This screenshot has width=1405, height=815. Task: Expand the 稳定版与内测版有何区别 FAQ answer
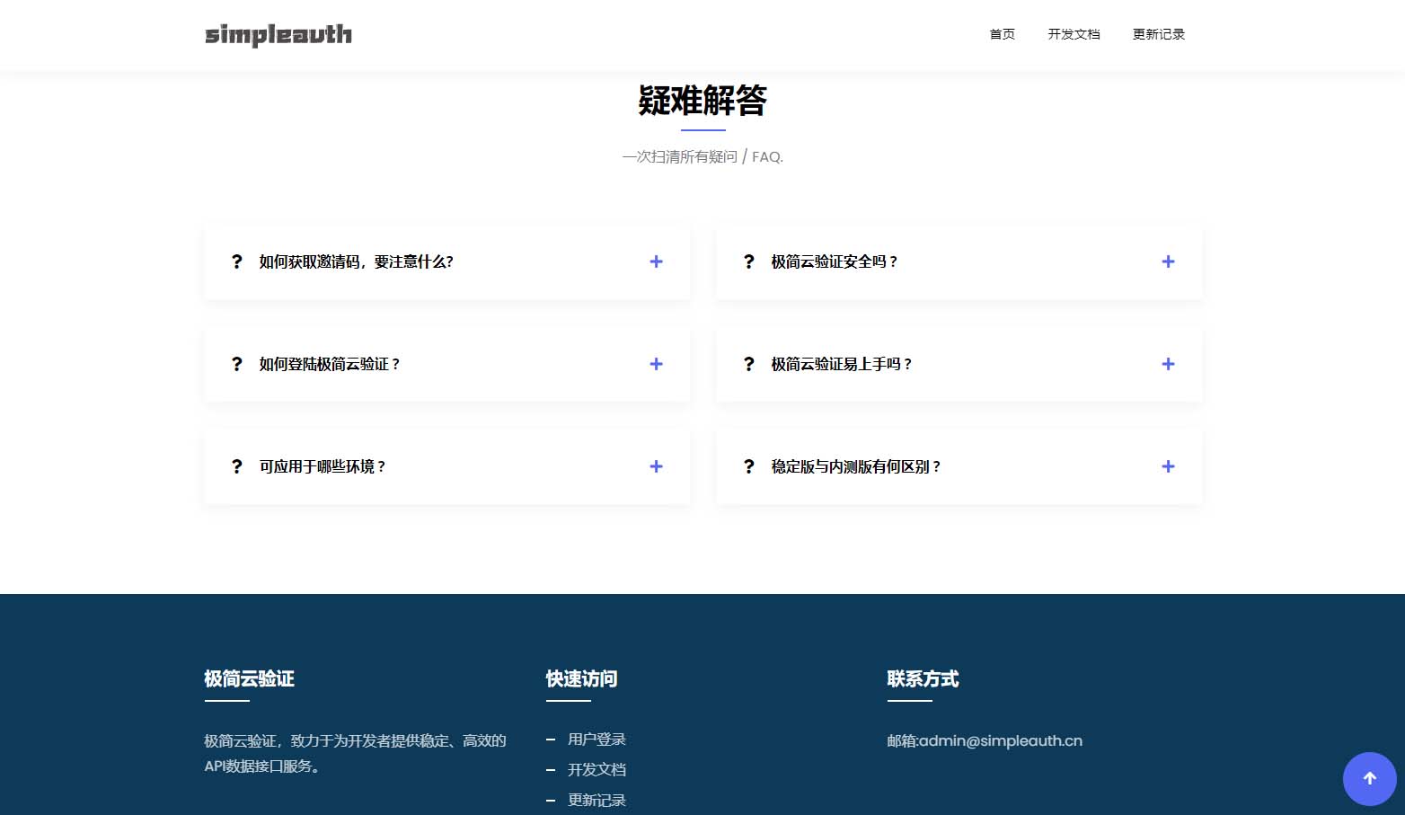coord(1168,466)
